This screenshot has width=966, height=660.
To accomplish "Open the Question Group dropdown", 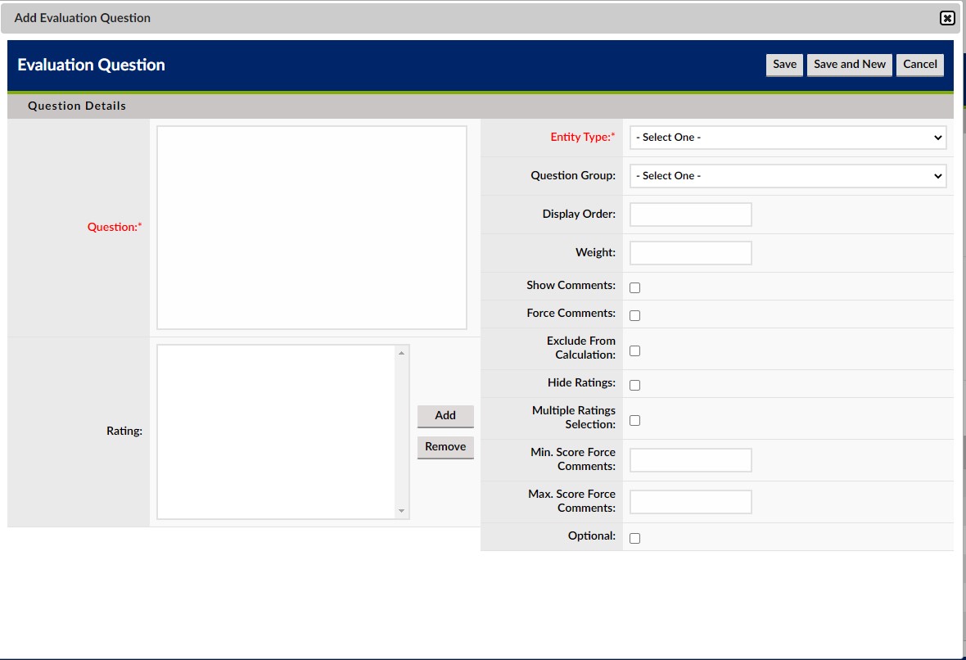I will [787, 175].
